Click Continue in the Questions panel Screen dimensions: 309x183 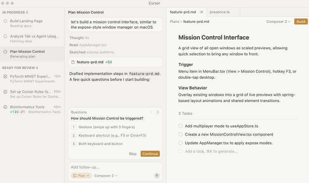point(150,154)
